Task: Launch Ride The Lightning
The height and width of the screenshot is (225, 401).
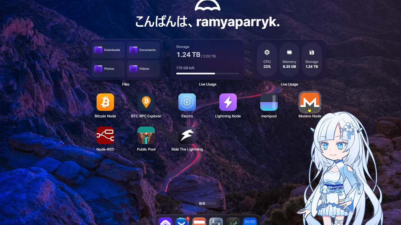Action: [x=187, y=135]
